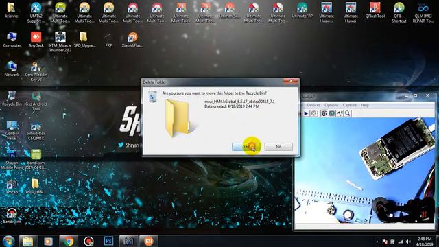This screenshot has height=247, width=439.
Task: Click the Bandicam recorder taskbar icon
Action: [x=88, y=241]
